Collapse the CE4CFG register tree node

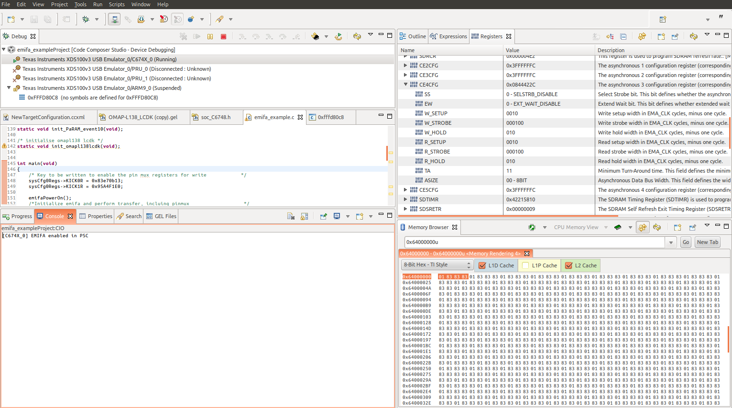coord(405,85)
